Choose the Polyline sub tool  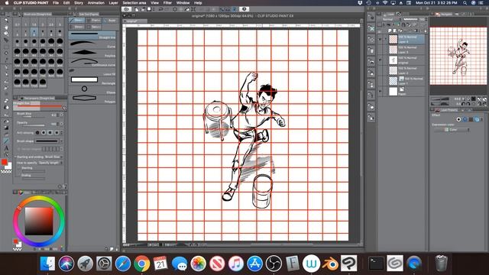[92, 53]
